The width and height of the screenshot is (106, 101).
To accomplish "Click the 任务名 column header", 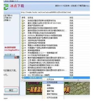I will tap(30, 18).
